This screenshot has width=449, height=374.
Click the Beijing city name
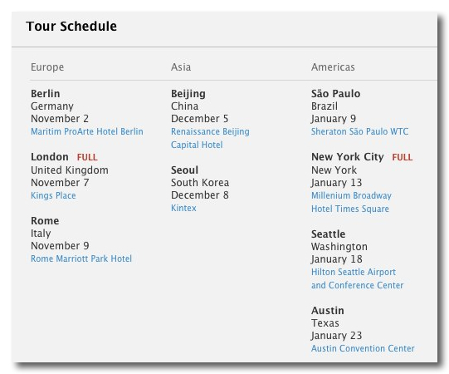click(x=188, y=94)
